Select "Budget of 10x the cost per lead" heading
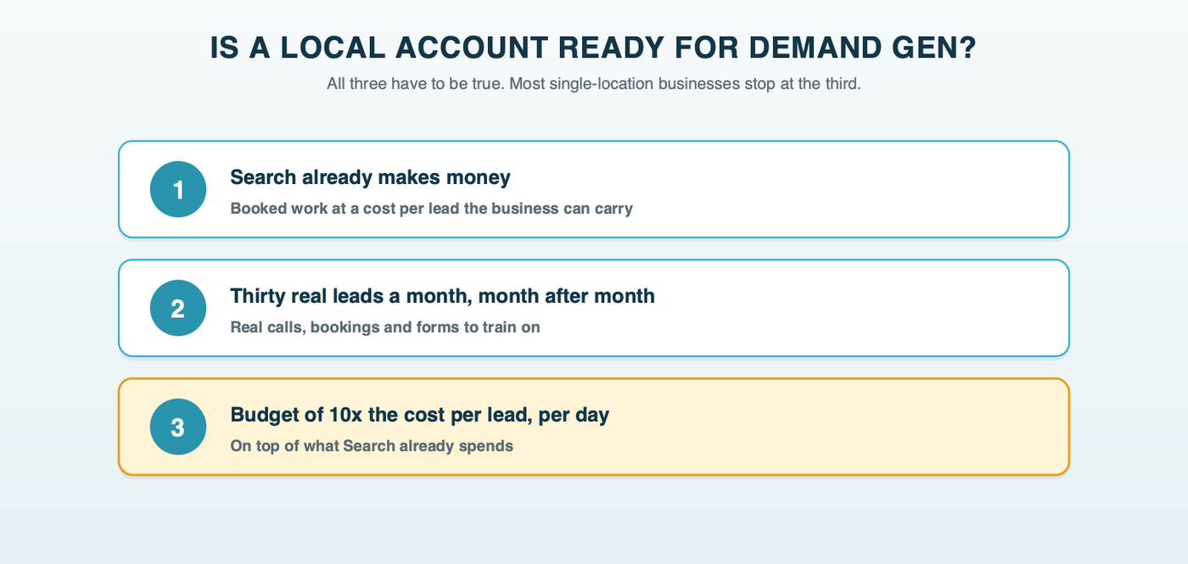 point(382,415)
